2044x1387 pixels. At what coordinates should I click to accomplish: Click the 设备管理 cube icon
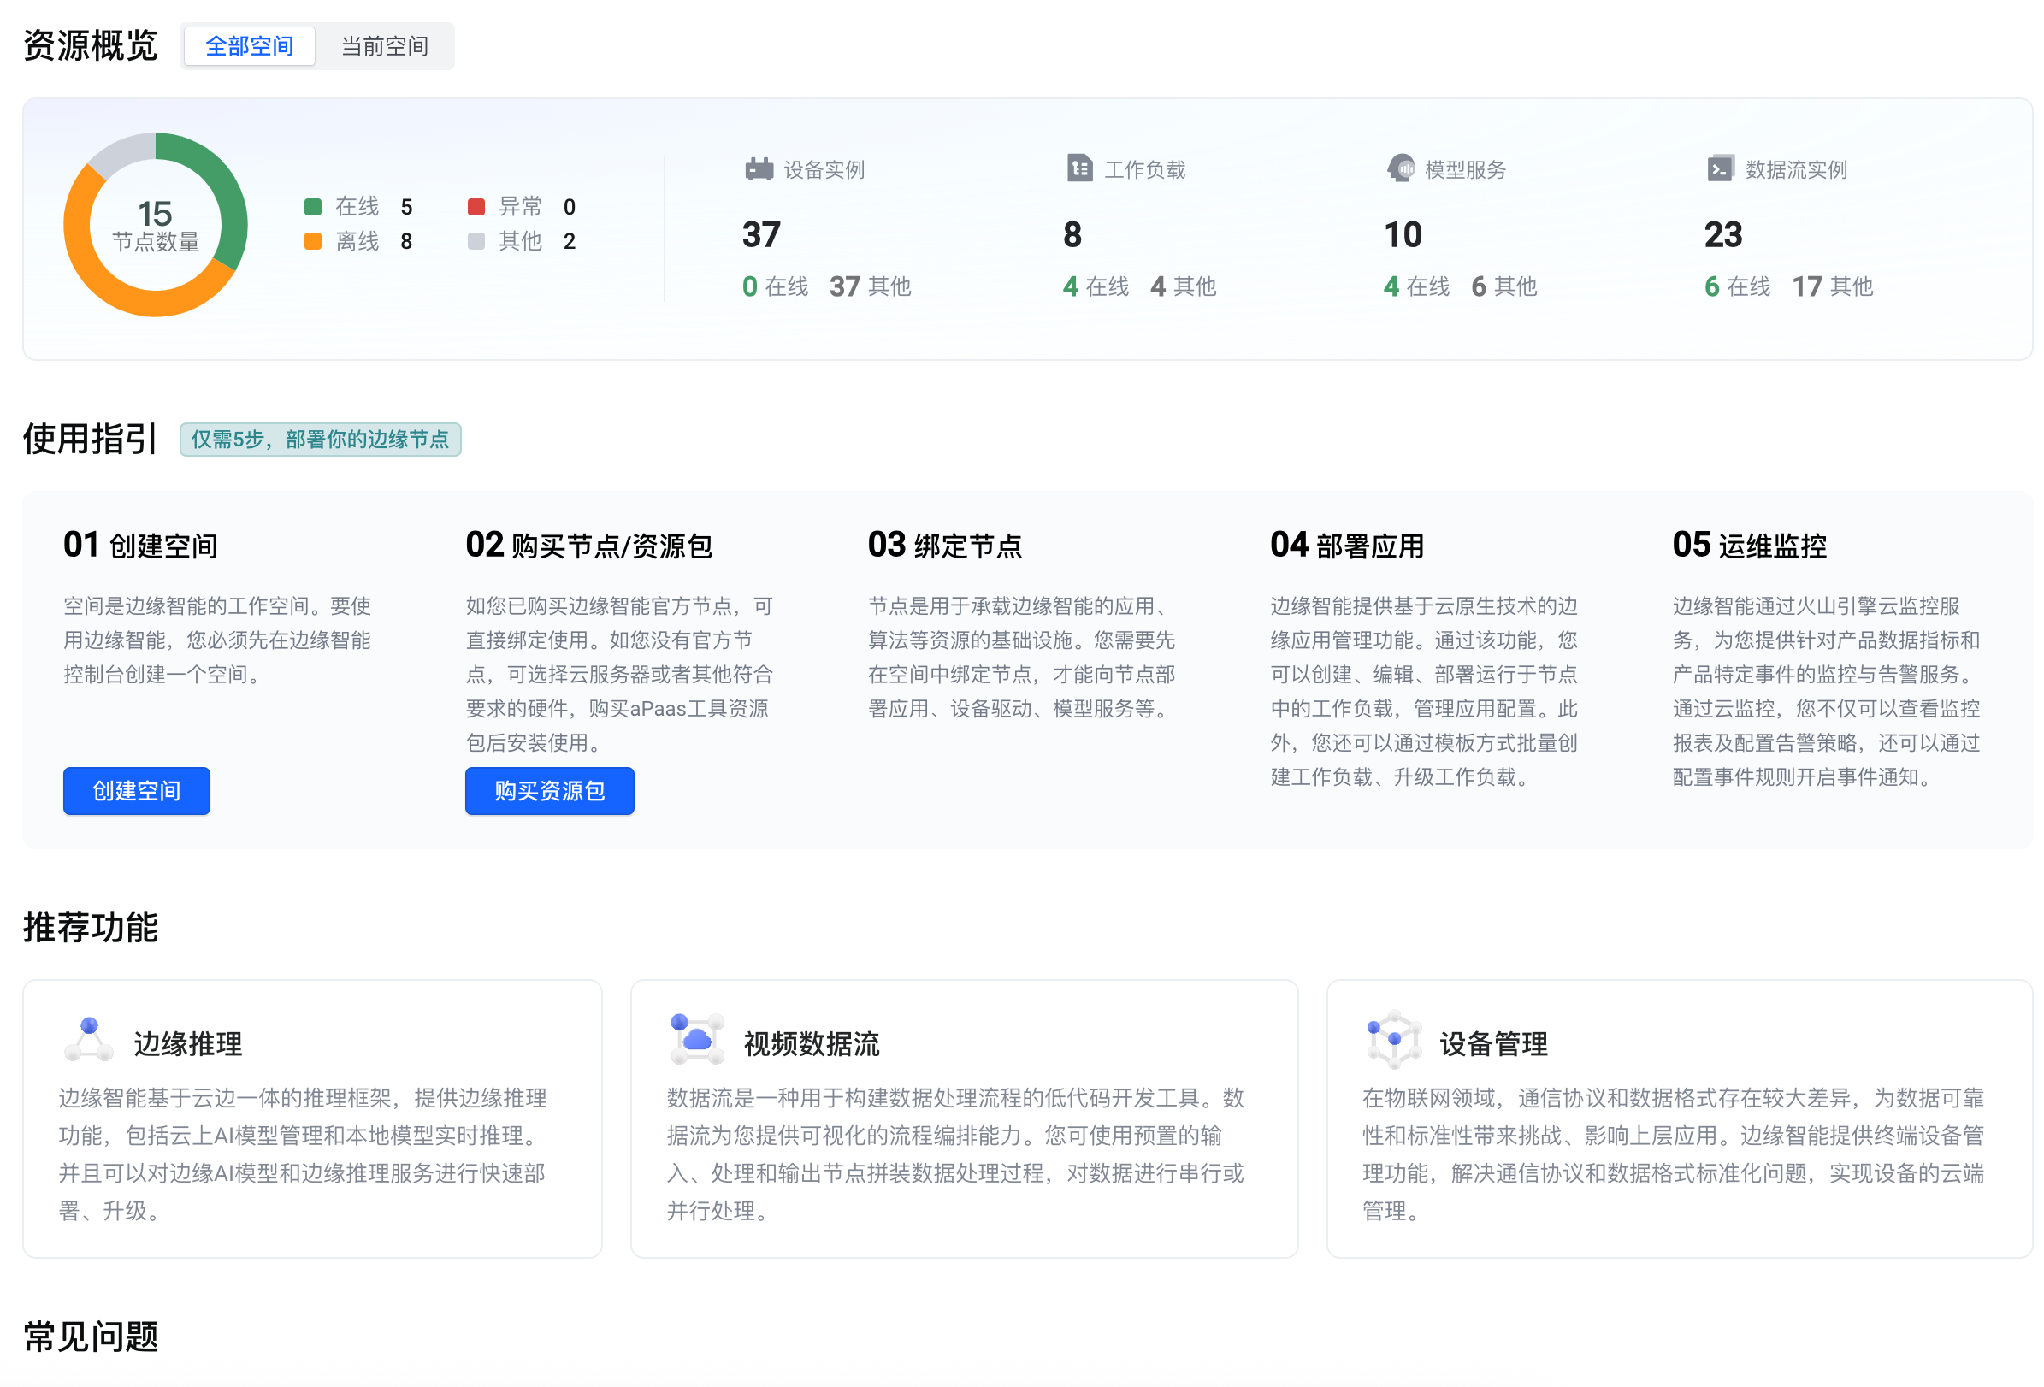(1393, 1039)
